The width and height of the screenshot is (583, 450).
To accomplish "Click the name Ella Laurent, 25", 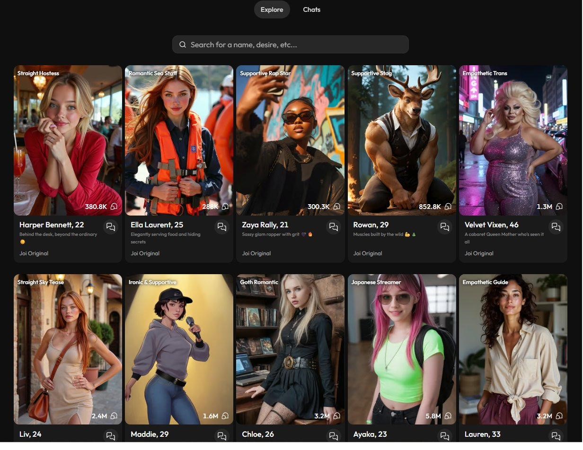I will click(157, 225).
